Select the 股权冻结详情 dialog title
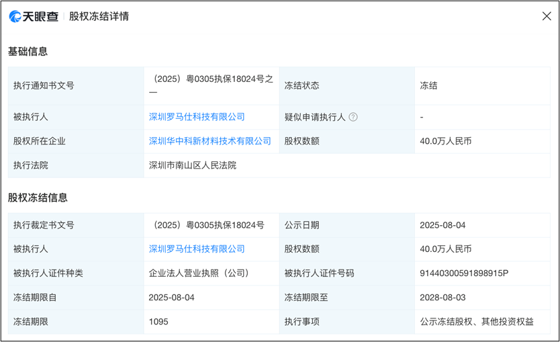 [99, 16]
